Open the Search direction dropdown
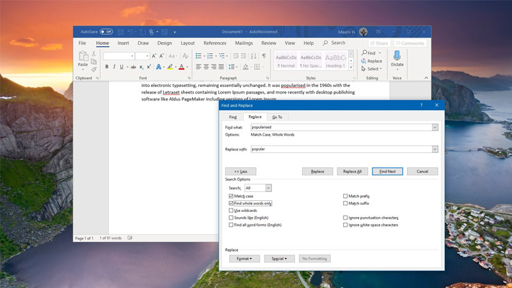512x288 pixels. click(x=268, y=188)
